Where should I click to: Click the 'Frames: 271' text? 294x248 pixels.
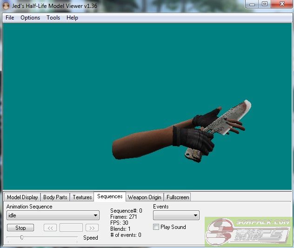coord(124,217)
